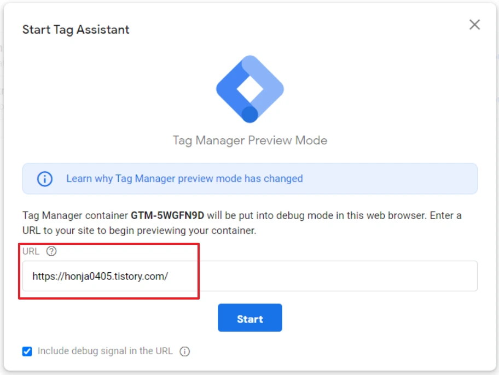Close the Start Tag Assistant dialog
This screenshot has width=499, height=375.
point(474,25)
